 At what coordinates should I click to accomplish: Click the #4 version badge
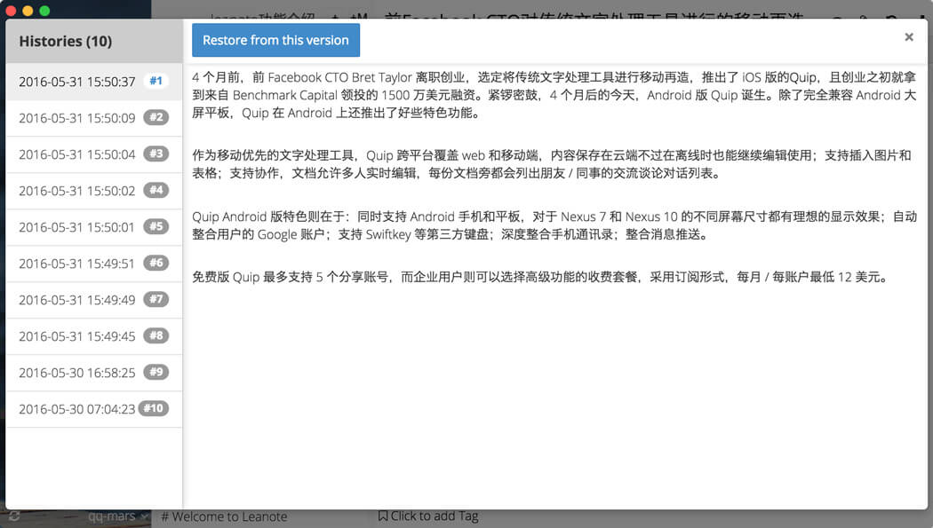pyautogui.click(x=156, y=190)
